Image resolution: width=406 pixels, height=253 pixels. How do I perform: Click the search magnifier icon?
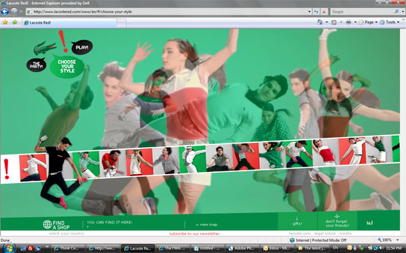coord(397,11)
